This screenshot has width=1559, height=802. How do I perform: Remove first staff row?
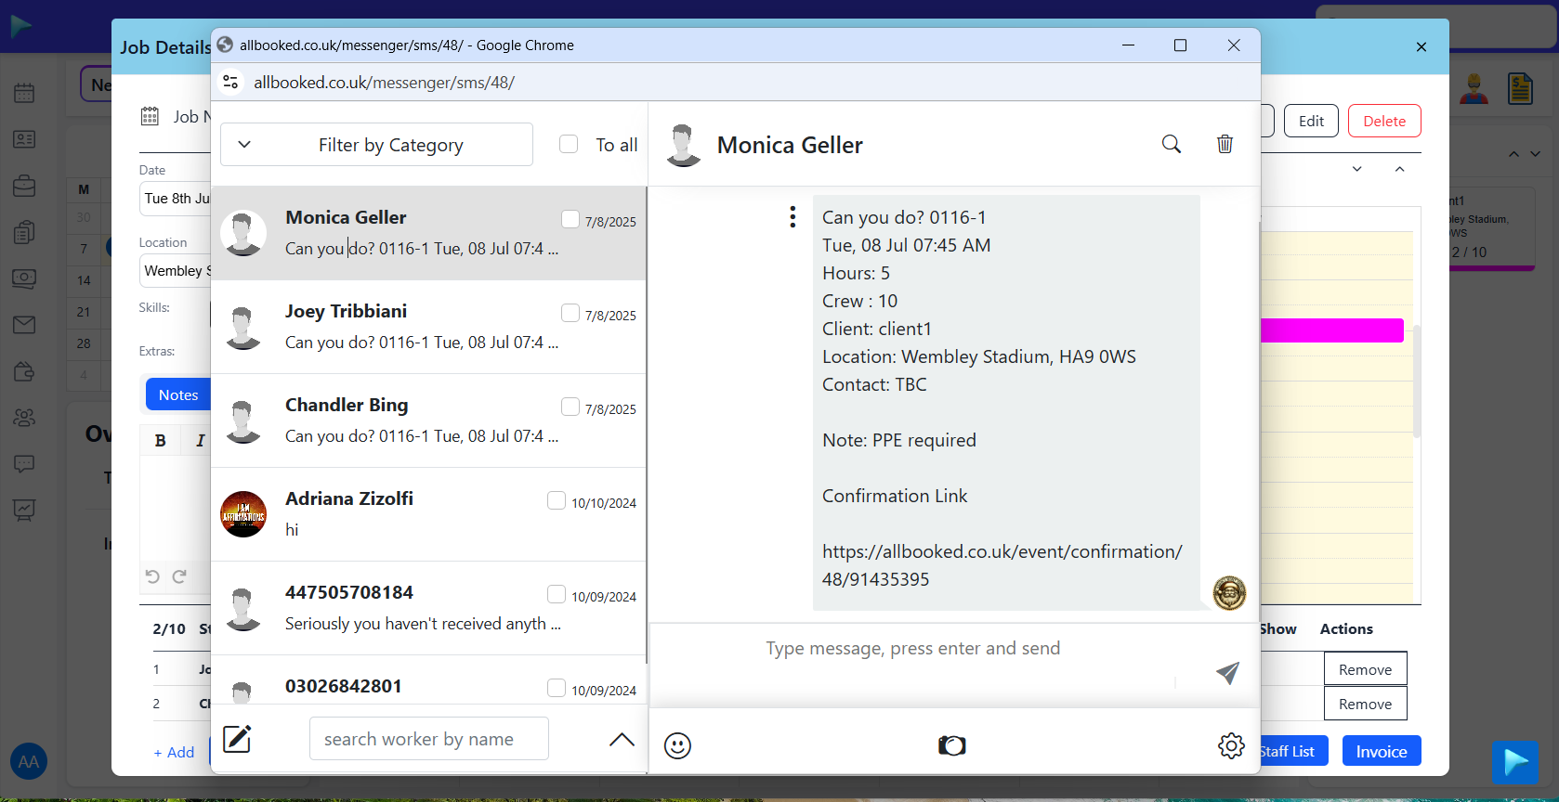coord(1366,669)
